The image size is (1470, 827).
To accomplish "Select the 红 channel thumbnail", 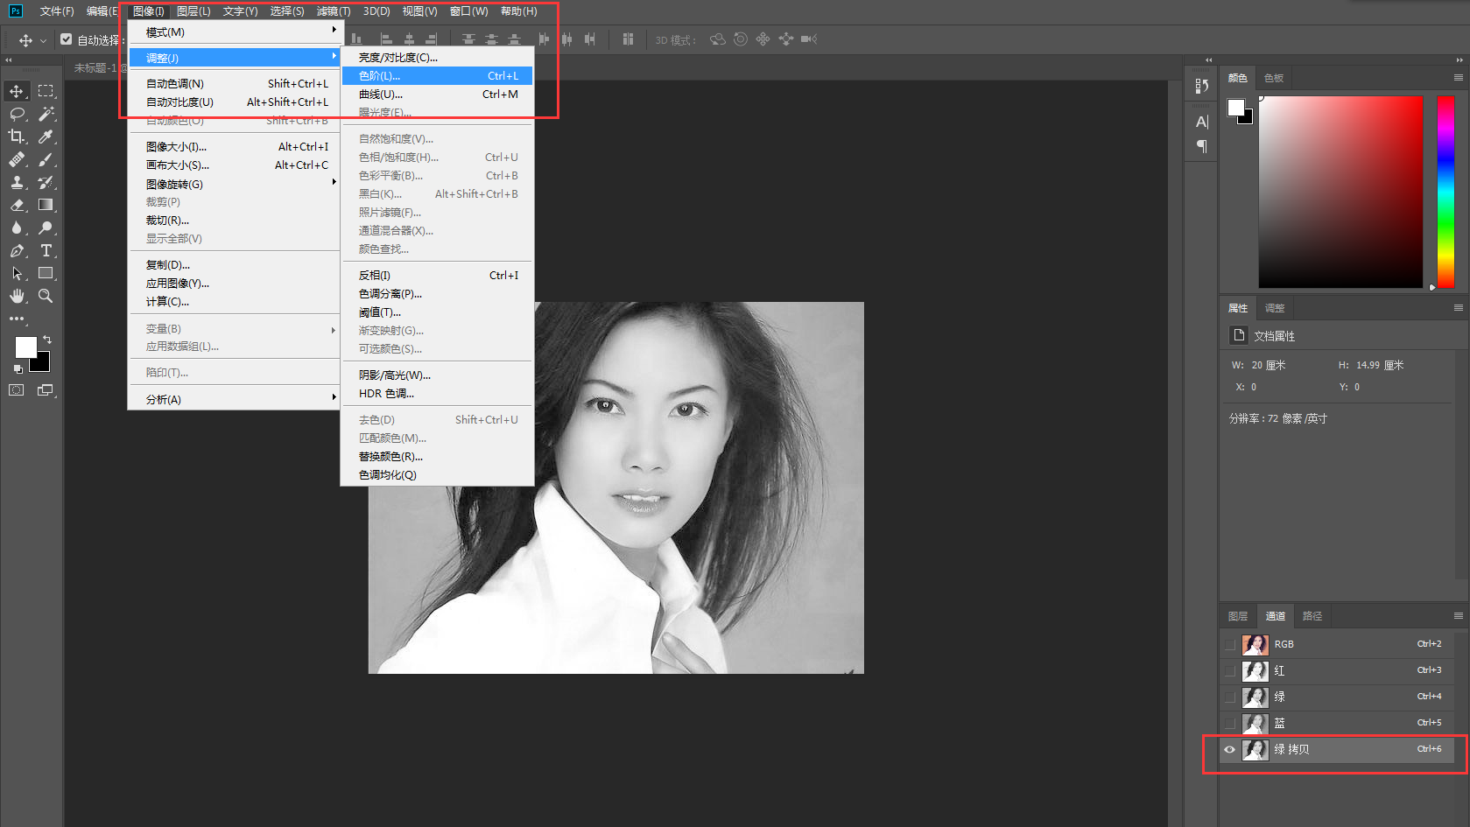I will click(x=1255, y=671).
